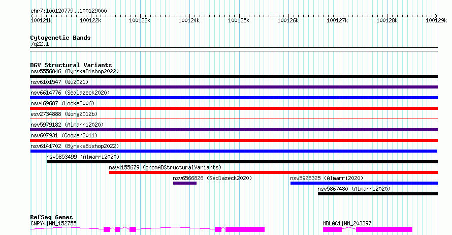Open nsv5853499 (Almarri2020) label
This screenshot has width=452, height=235.
[x=83, y=157]
